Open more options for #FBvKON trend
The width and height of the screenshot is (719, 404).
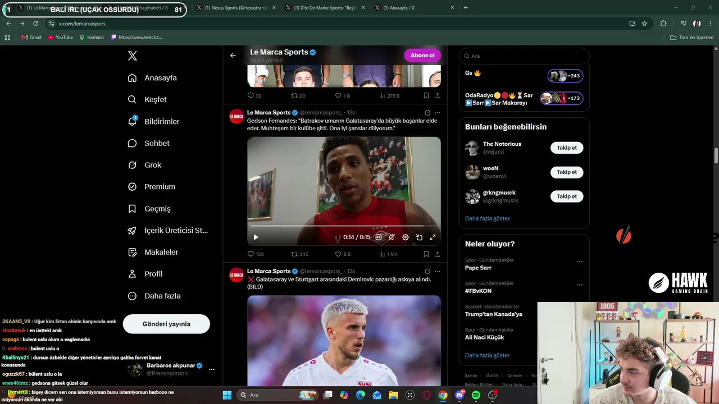580,284
